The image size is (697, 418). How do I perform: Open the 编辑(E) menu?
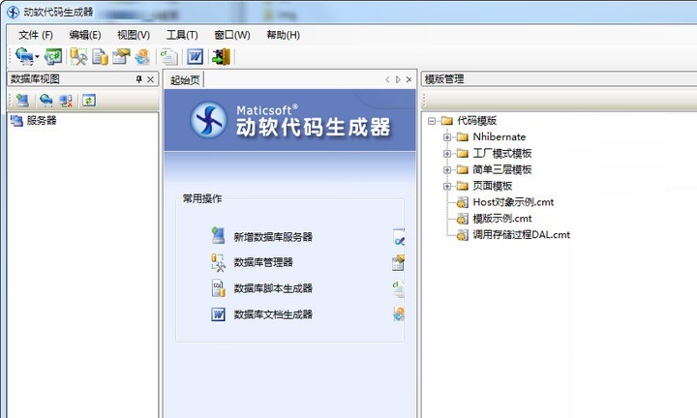85,35
